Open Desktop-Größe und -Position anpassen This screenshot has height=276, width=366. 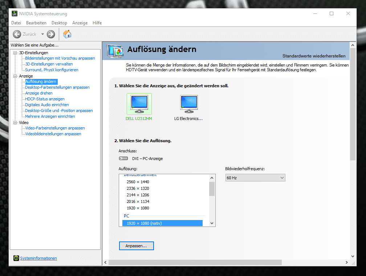click(59, 111)
